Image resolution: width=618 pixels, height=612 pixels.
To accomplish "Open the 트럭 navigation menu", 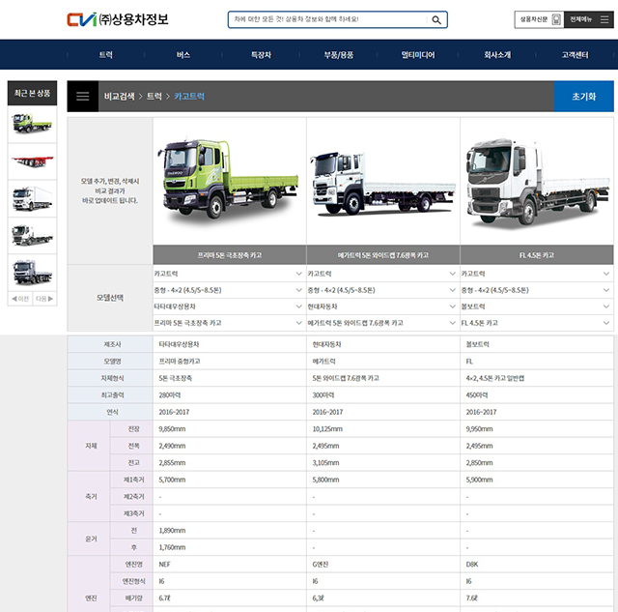I will click(x=106, y=55).
